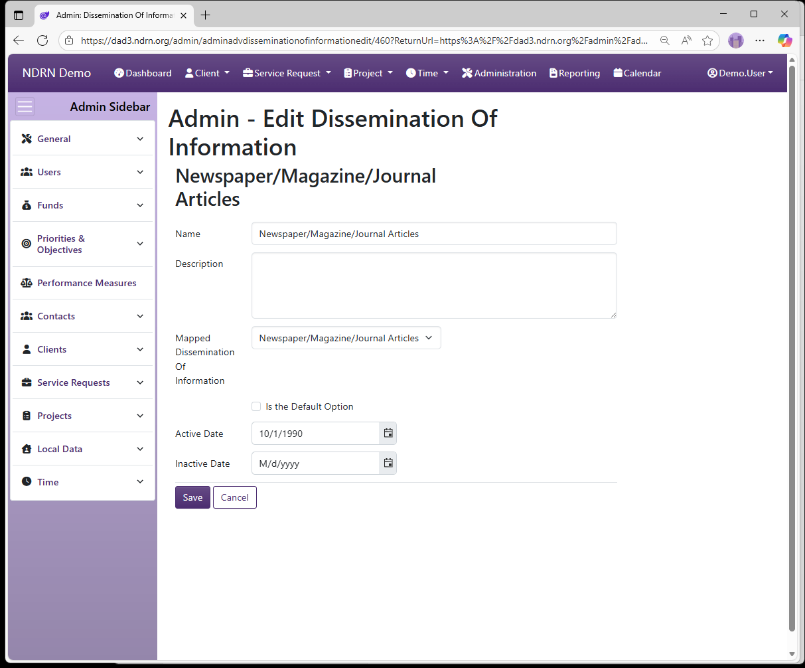This screenshot has height=668, width=805.
Task: Expand the General sidebar section
Action: pyautogui.click(x=83, y=139)
